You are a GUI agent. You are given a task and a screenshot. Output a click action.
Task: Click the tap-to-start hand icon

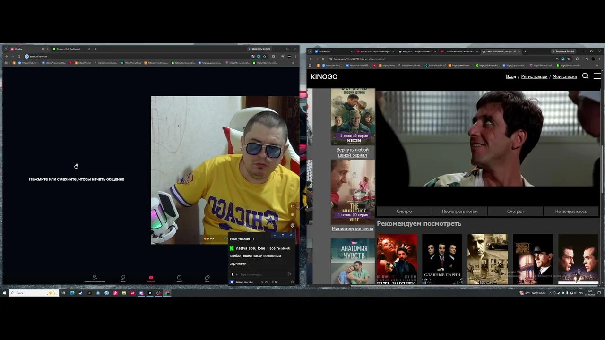click(x=76, y=166)
